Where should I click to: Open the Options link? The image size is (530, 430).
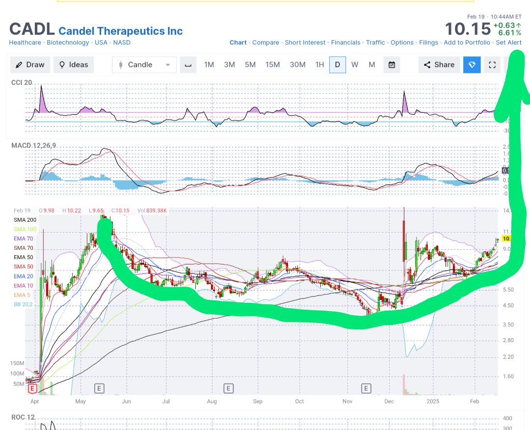402,43
